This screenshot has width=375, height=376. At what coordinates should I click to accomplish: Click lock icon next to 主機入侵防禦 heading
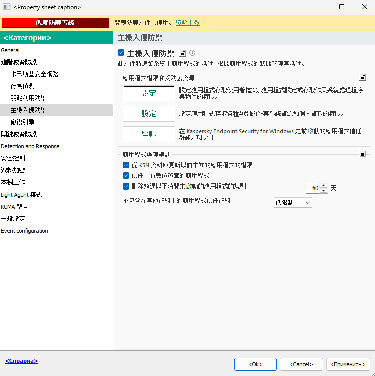183,53
